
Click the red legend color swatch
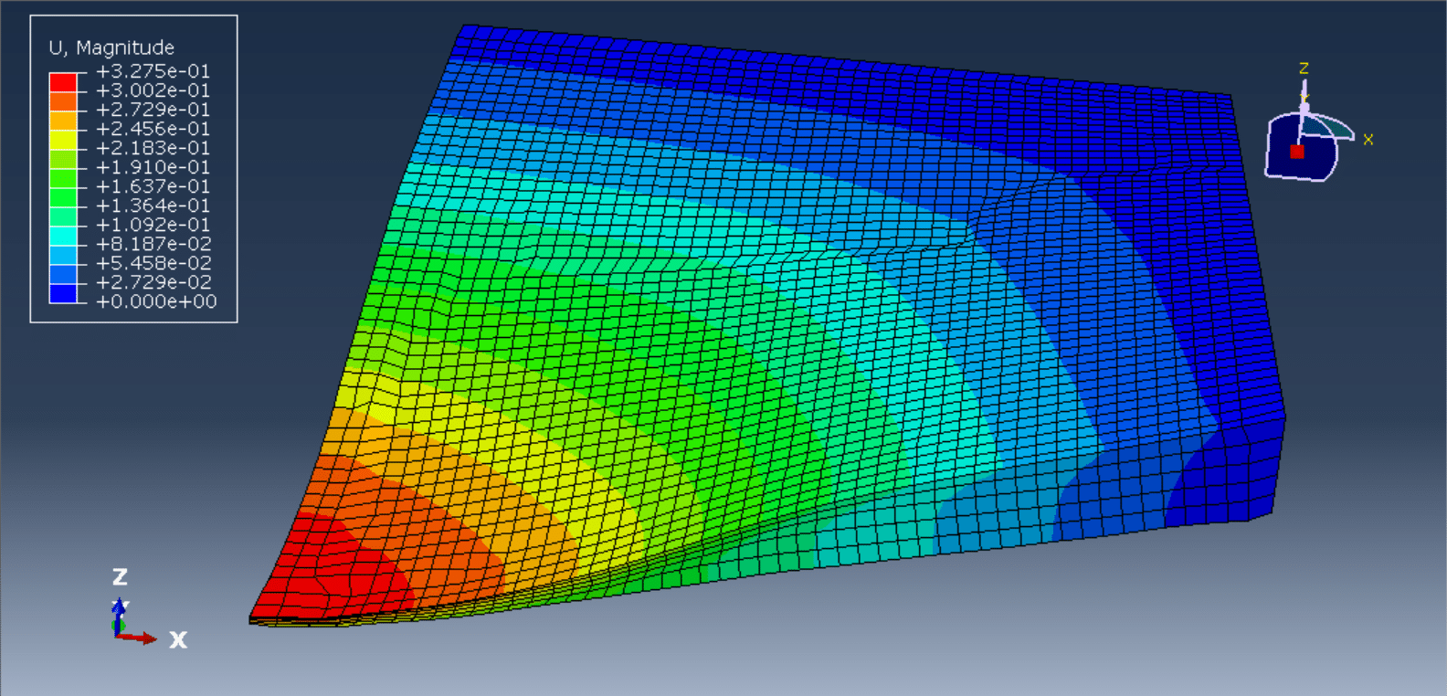pos(63,81)
